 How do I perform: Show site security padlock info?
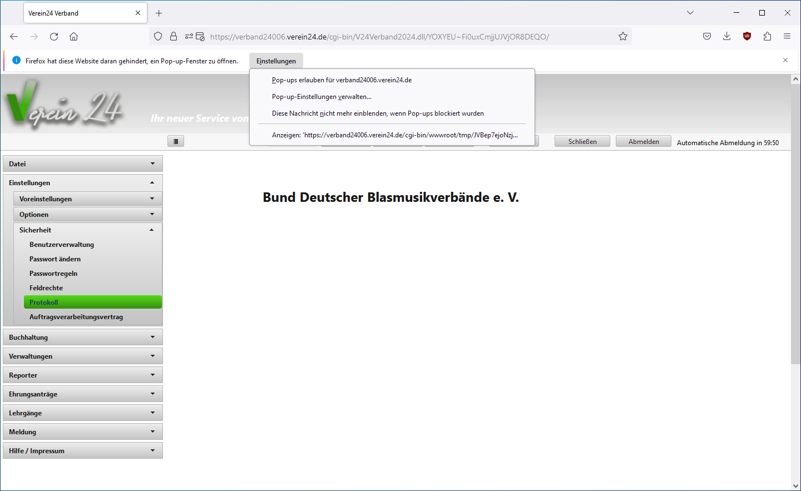[174, 37]
